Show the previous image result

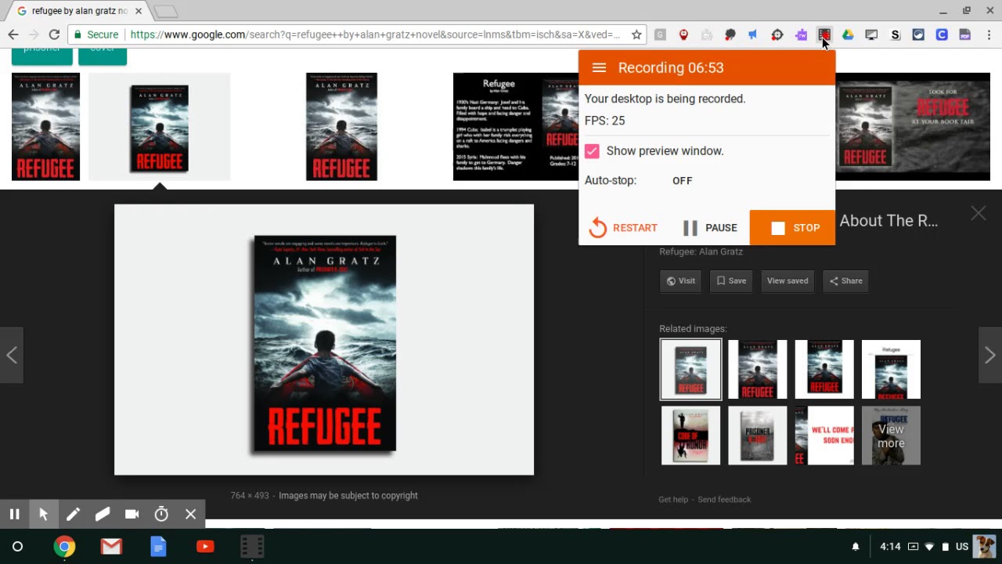tap(12, 355)
